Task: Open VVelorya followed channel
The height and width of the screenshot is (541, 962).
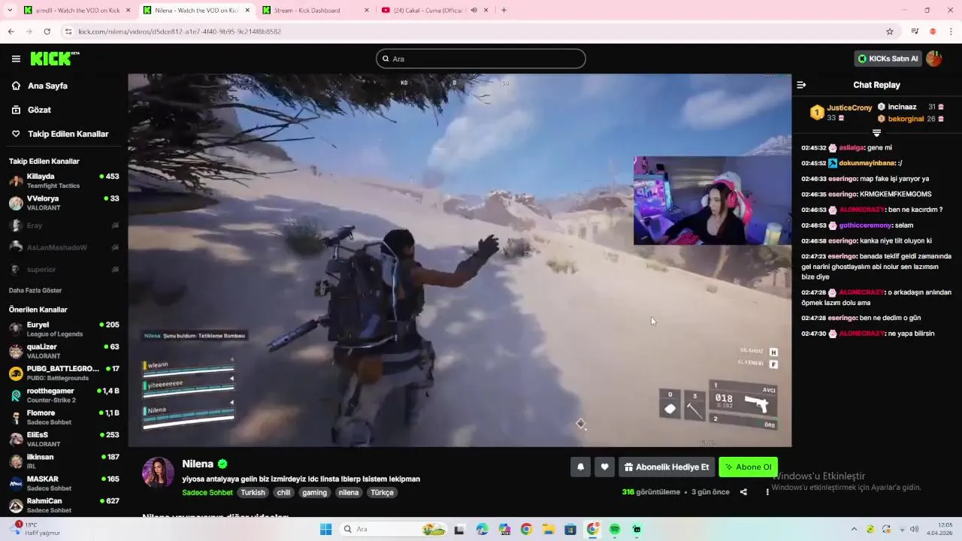Action: (64, 203)
